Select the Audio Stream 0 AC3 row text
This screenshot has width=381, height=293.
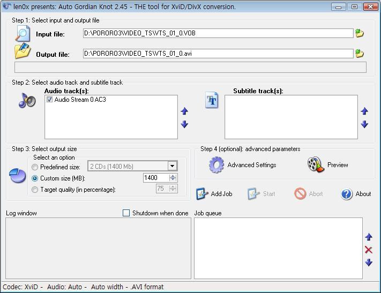click(x=80, y=100)
